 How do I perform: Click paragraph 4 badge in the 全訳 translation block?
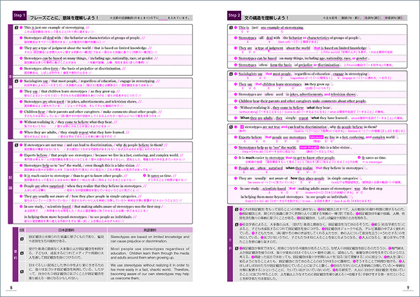pos(237,224)
